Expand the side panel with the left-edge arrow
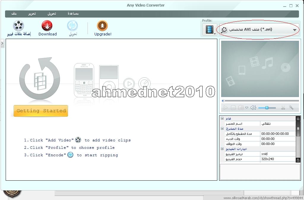Image resolution: width=304 pixels, height=200 pixels. pos(2,43)
